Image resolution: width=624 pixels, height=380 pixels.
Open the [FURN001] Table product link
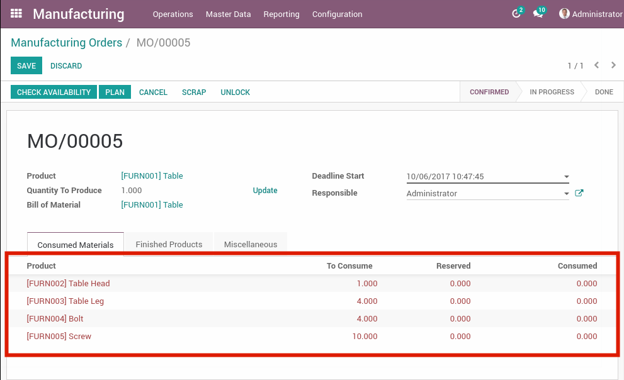pyautogui.click(x=152, y=176)
